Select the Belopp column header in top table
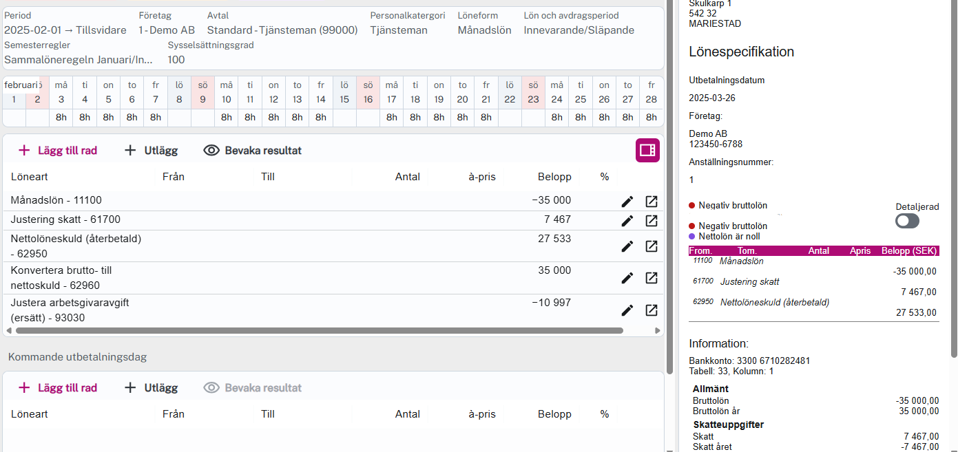This screenshot has width=958, height=452. 554,177
